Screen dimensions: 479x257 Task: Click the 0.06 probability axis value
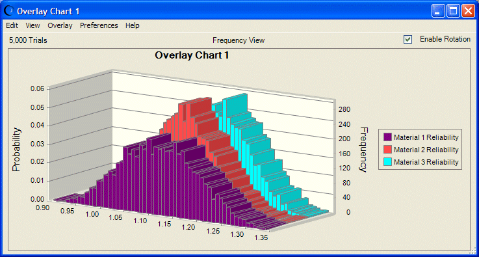coord(38,88)
